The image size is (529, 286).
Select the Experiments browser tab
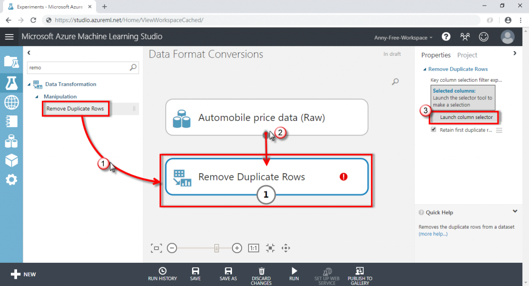(50, 7)
